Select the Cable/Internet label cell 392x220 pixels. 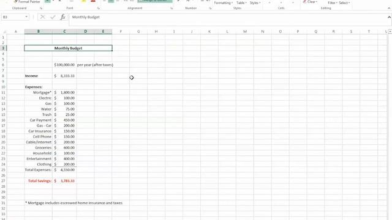pyautogui.click(x=38, y=142)
